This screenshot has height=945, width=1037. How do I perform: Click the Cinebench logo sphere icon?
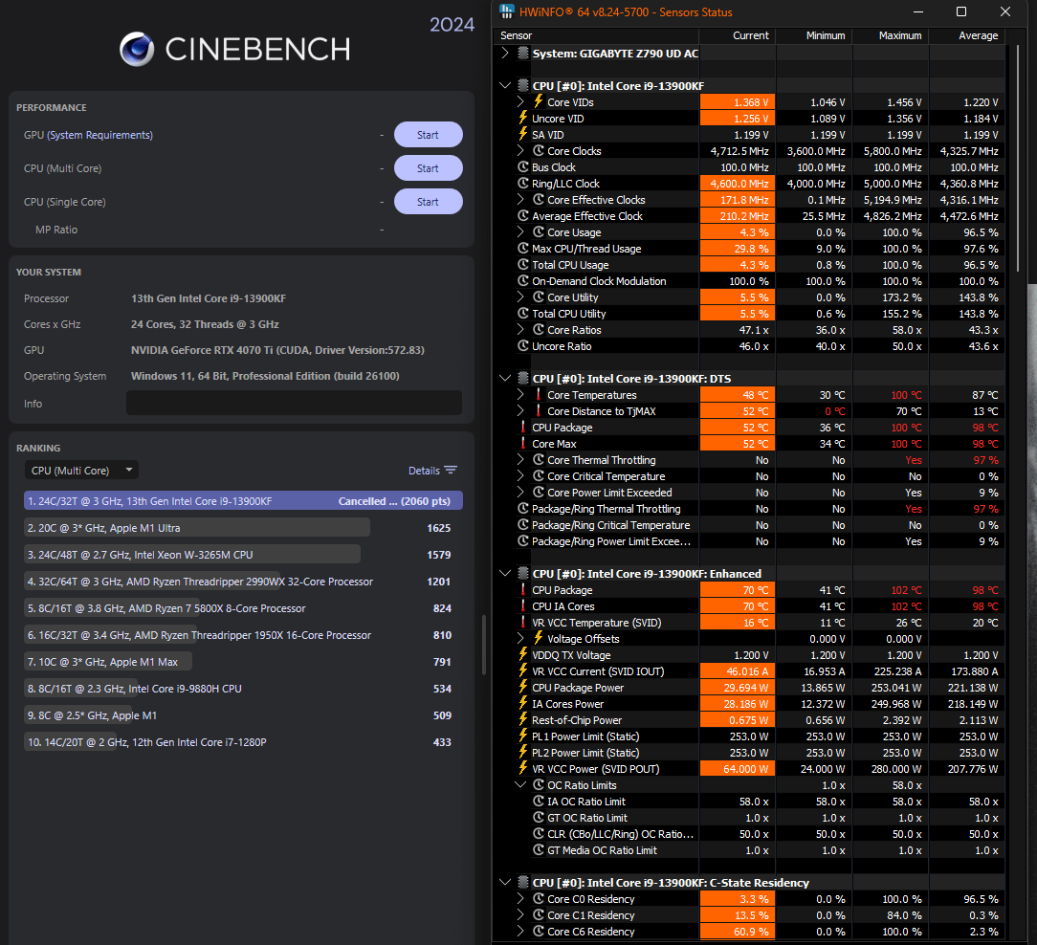click(x=137, y=49)
